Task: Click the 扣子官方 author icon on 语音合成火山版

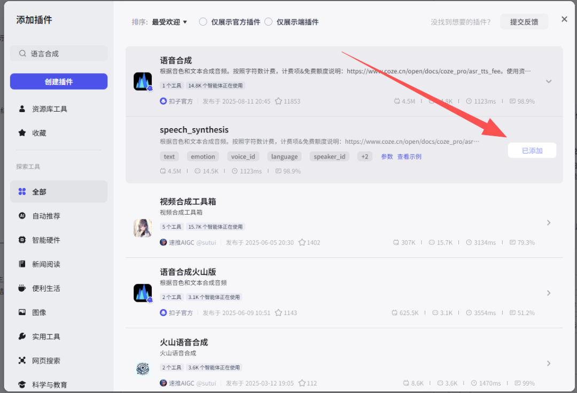Action: coord(163,313)
